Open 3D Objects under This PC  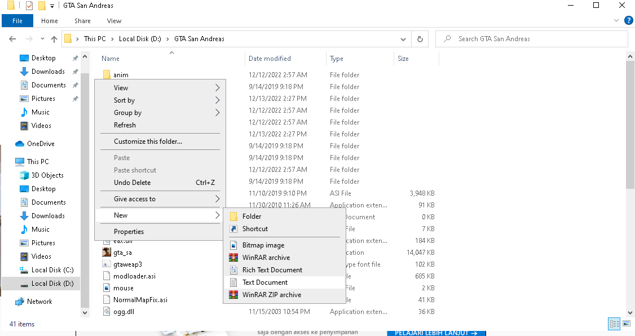point(47,175)
